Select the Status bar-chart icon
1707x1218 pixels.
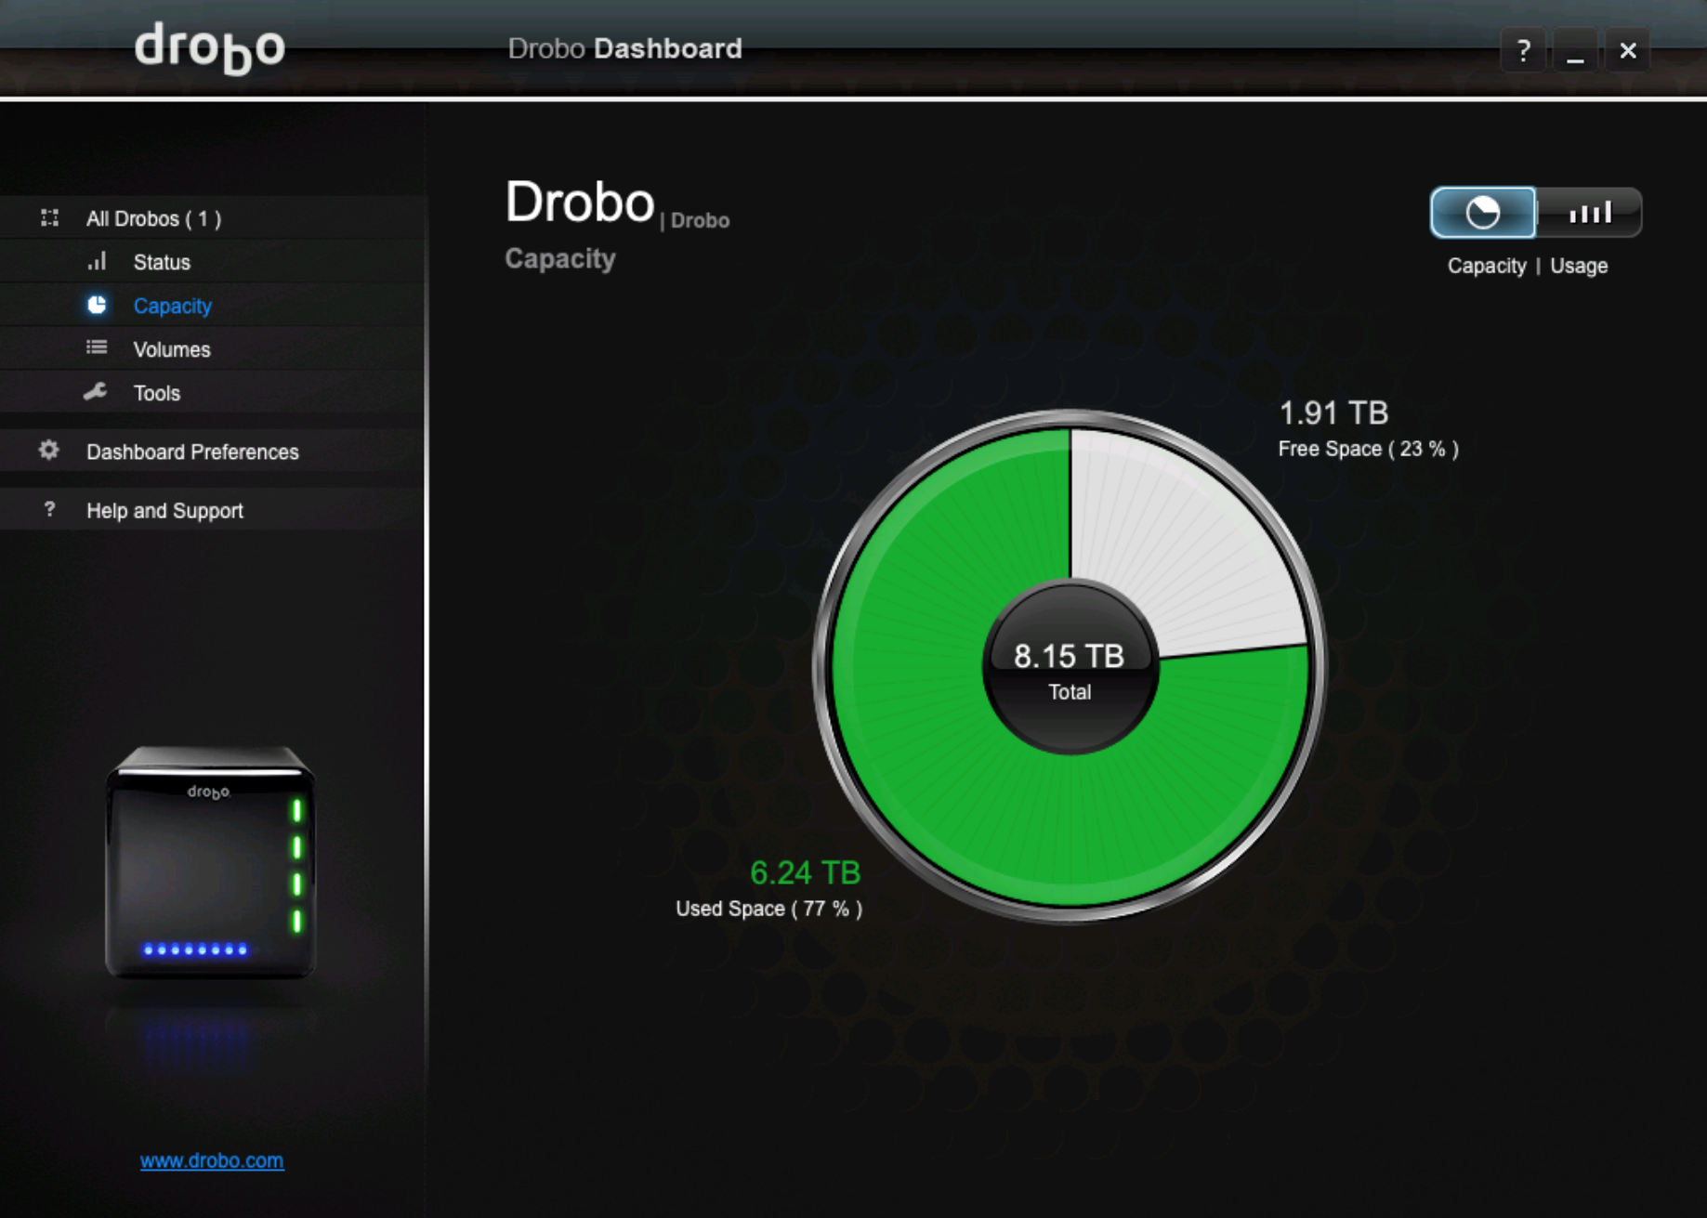point(98,262)
